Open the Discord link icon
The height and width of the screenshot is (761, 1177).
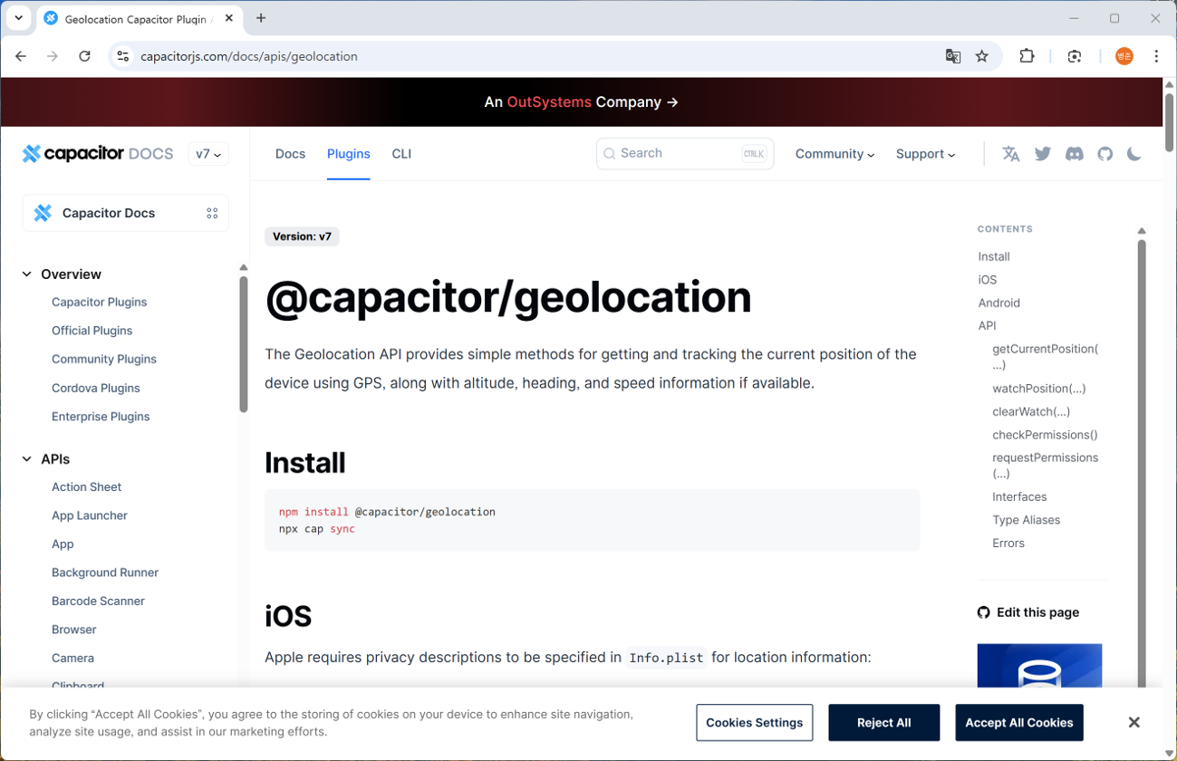click(x=1075, y=154)
